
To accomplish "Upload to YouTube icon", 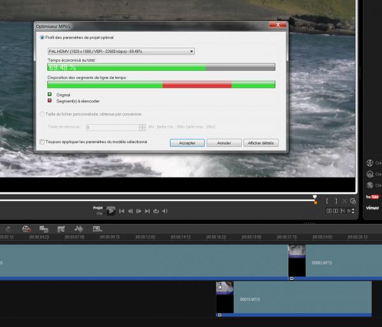I will click(x=372, y=197).
